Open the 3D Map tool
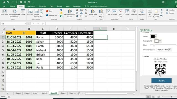Image resolution: width=177 pixels, height=99 pixels. tap(101, 13)
